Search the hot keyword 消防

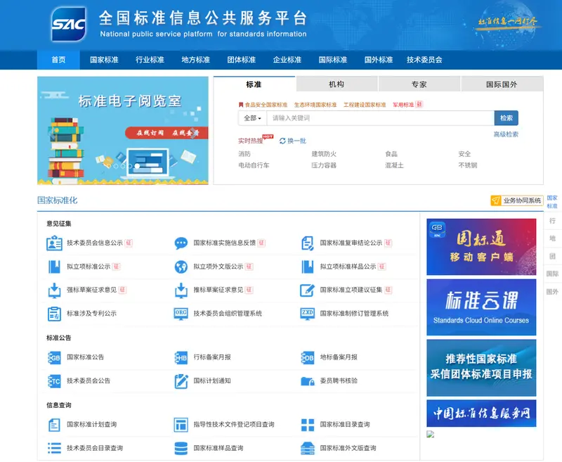[x=244, y=154]
